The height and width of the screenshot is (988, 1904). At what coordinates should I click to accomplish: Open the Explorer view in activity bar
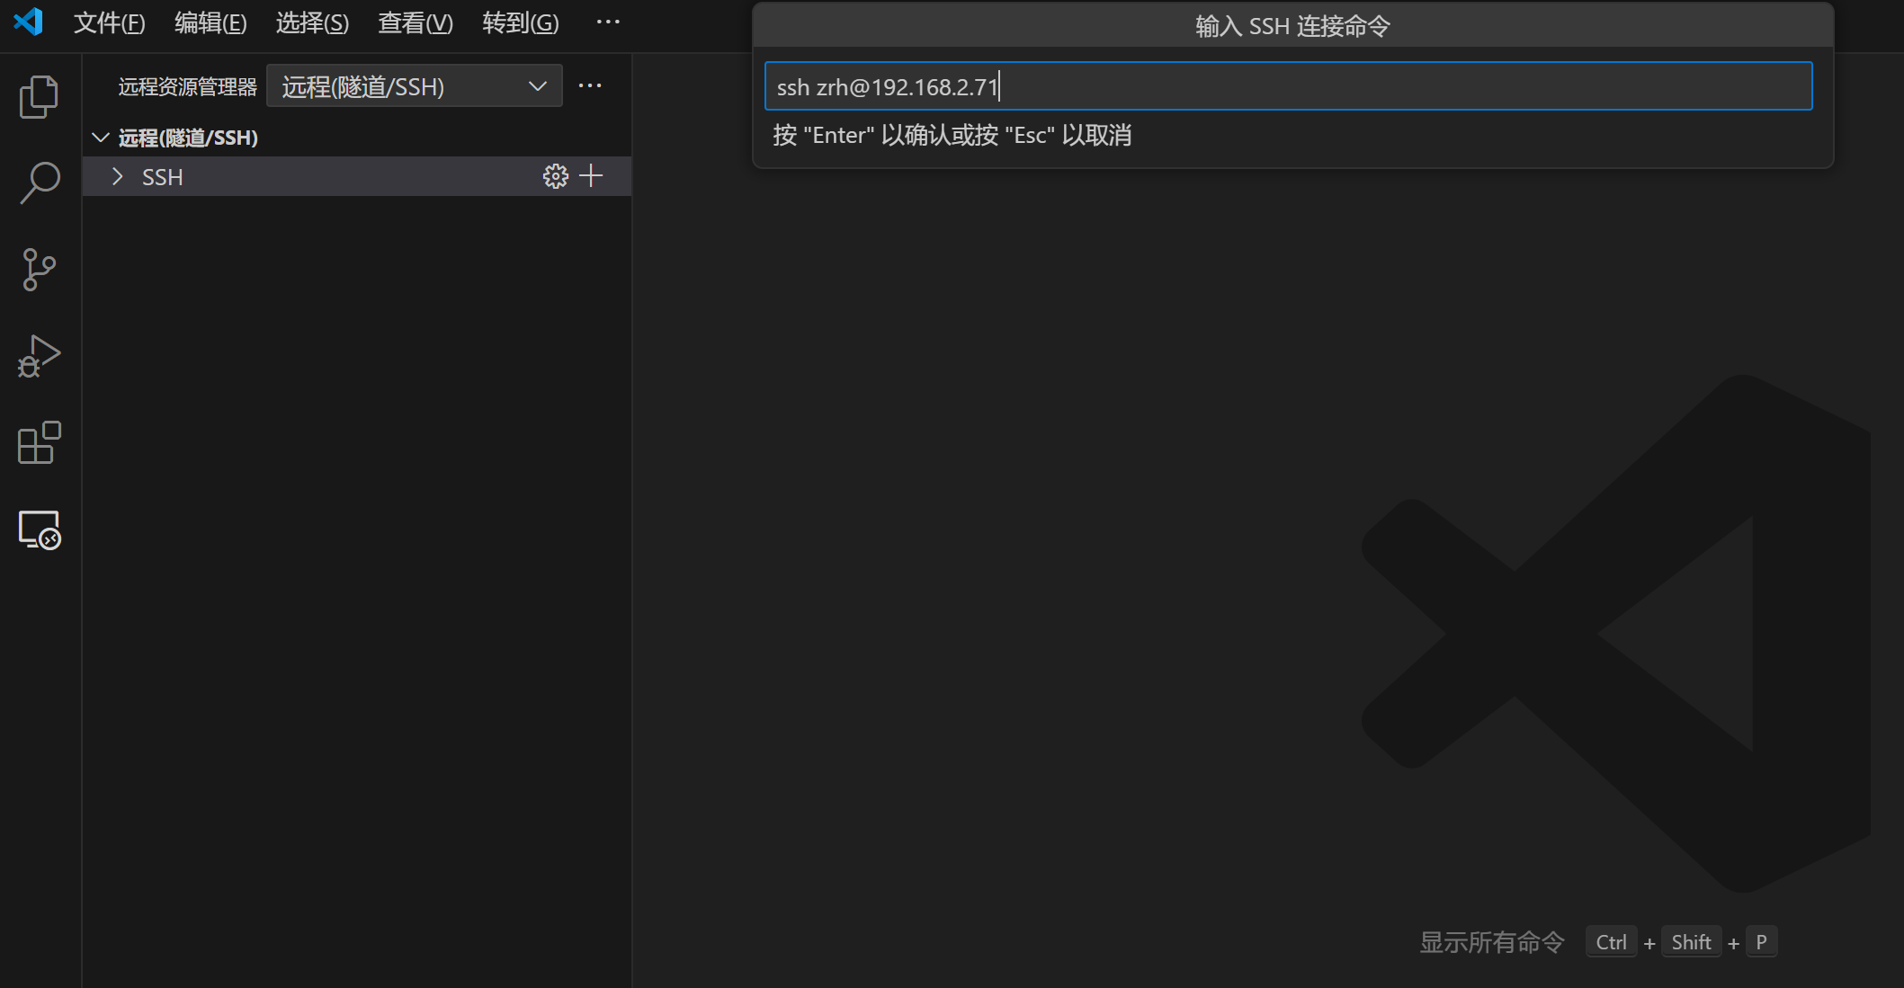tap(39, 96)
